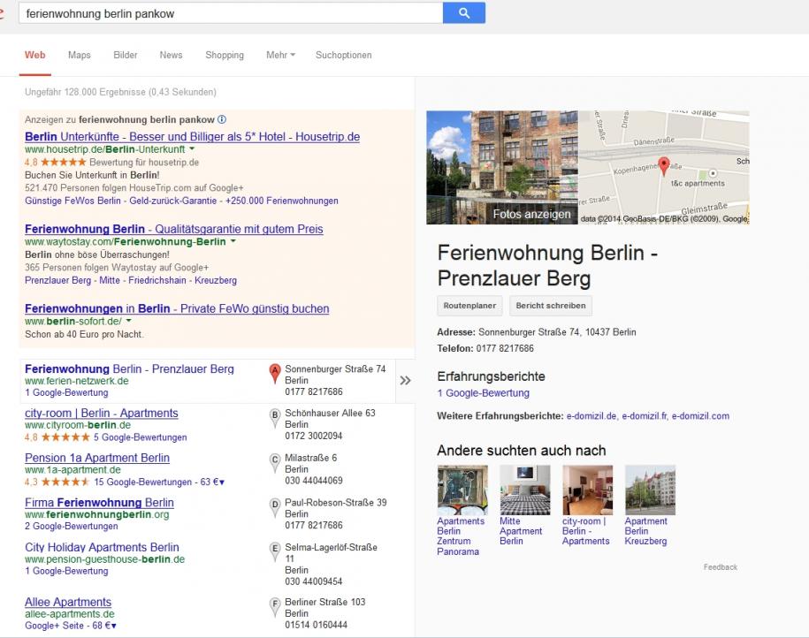Viewport: 809px width, 638px height.
Task: Click 5 Google-Bewertungen link for city-room
Action: (x=140, y=437)
